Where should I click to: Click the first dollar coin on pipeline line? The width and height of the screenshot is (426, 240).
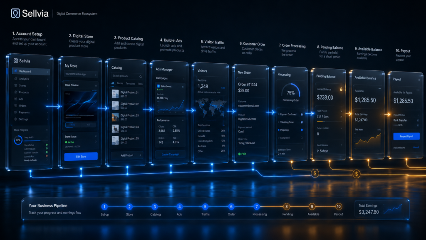click(x=315, y=173)
